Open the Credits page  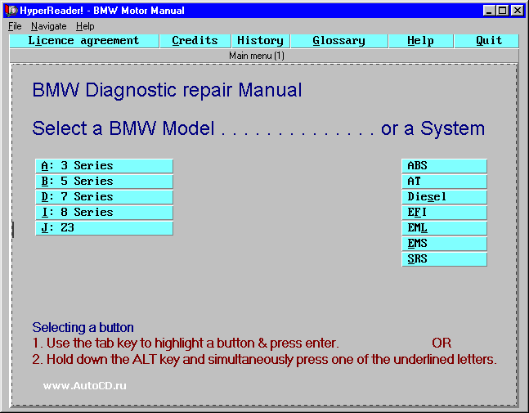coord(195,41)
